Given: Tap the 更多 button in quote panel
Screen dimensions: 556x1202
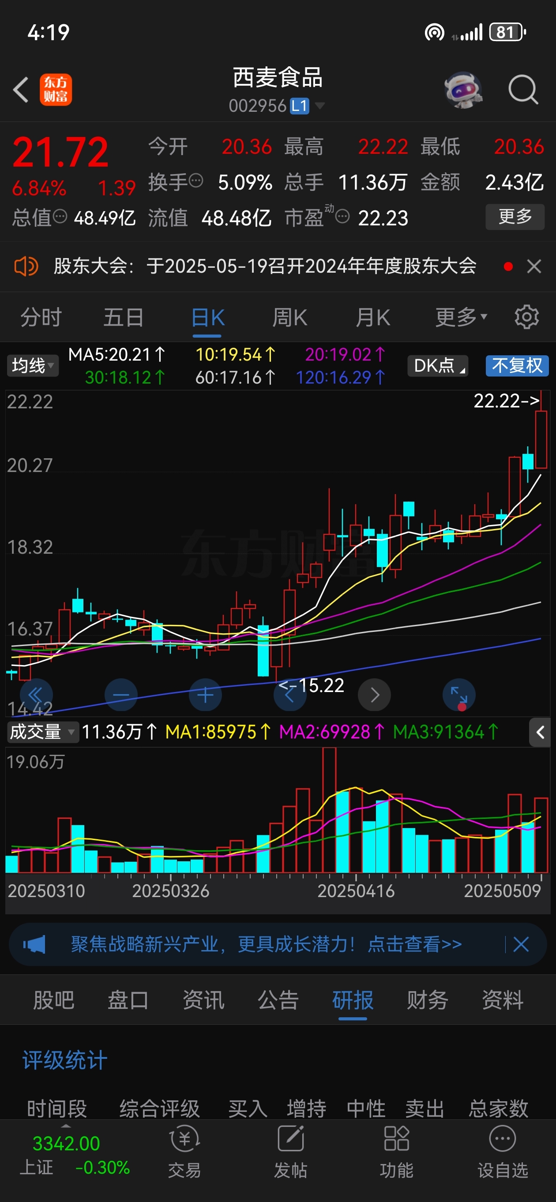Looking at the screenshot, I should pyautogui.click(x=515, y=217).
